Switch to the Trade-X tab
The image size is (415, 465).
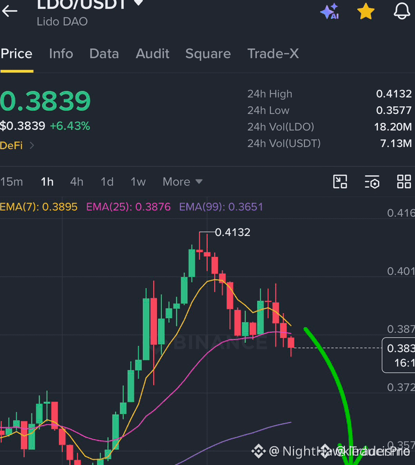(x=273, y=54)
